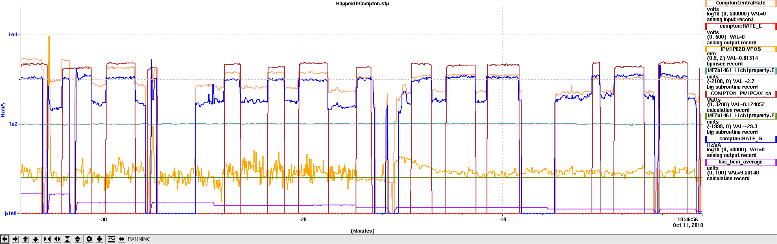Click the 1e0 y-axis tick label

(x=12, y=213)
